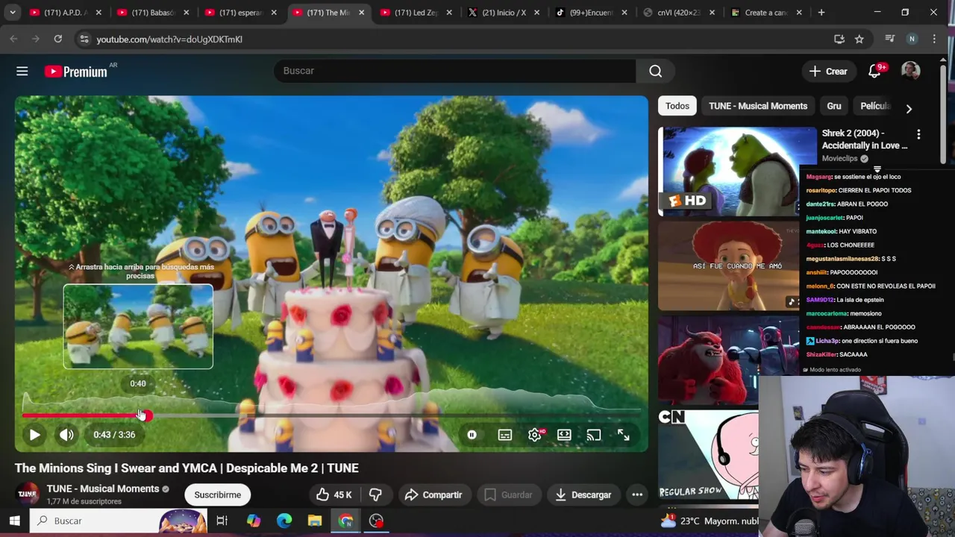The height and width of the screenshot is (537, 955).
Task: Select the Gru filter chip
Action: click(834, 106)
